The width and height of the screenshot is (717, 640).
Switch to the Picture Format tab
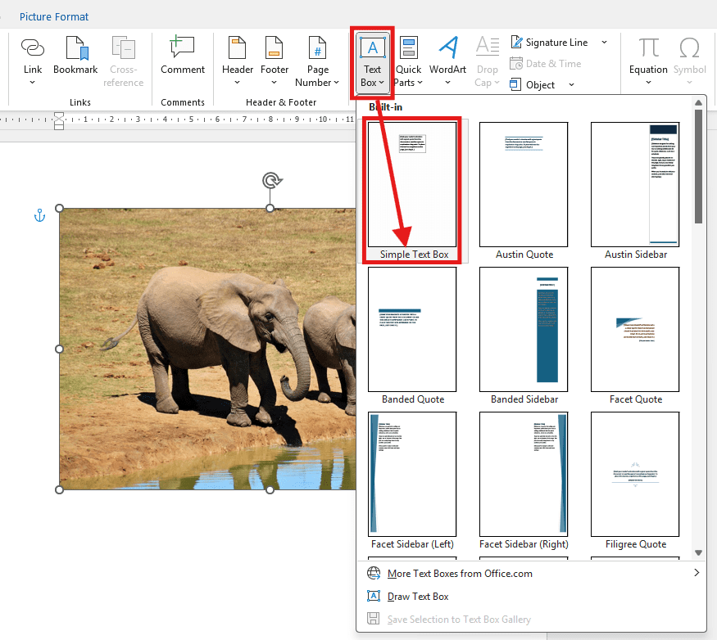[x=54, y=16]
